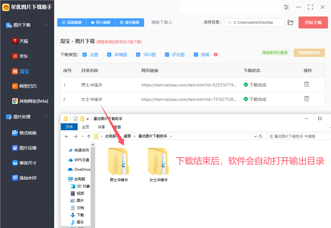The width and height of the screenshot is (331, 228).
Task: Open 其他网址(Beta) Chrome-icon section
Action: point(30,101)
